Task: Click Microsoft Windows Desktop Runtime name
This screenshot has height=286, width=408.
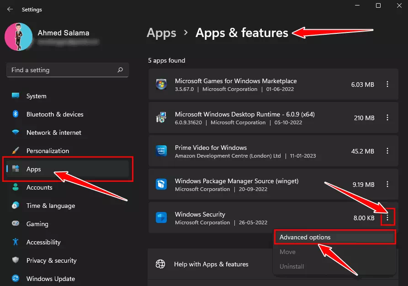Action: point(245,114)
